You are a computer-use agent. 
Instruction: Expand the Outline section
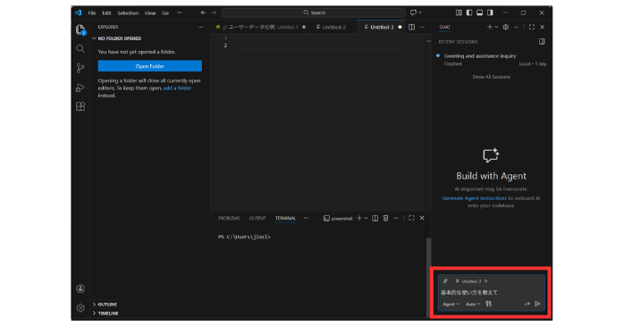[107, 305]
